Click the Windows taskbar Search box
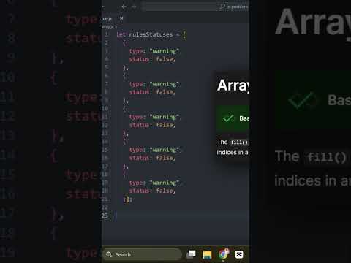Viewport: 351px width, 263px height. coord(143,254)
